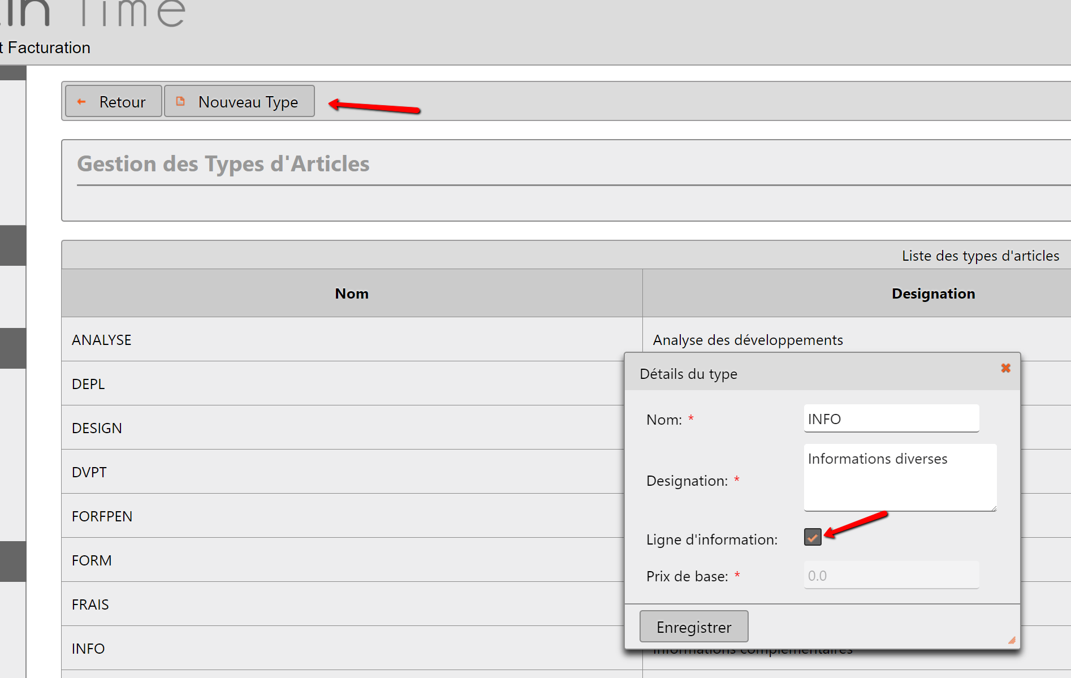
Task: Close the Détails du type dialog
Action: pyautogui.click(x=1005, y=368)
